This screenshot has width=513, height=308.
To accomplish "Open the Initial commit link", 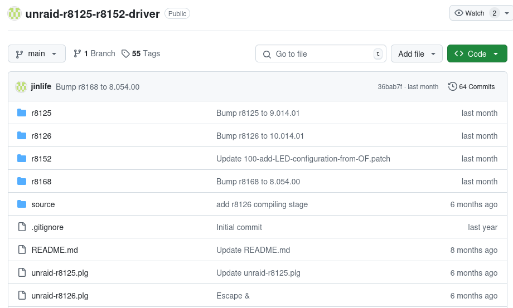I will [x=239, y=227].
